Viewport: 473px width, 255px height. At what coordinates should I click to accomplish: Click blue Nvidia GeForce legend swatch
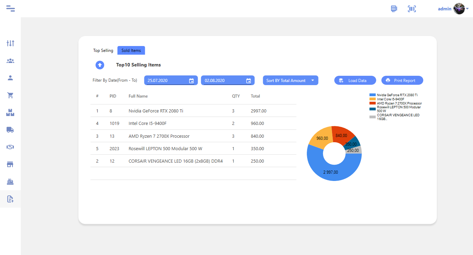coord(373,95)
